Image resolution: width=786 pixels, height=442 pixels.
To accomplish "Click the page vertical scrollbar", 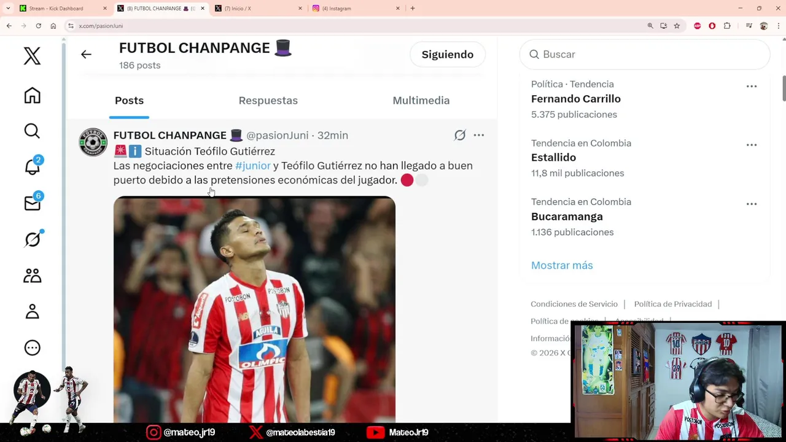I will [x=784, y=88].
